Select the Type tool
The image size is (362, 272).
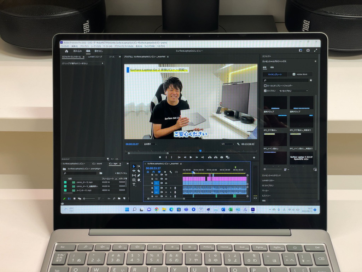tap(134, 184)
